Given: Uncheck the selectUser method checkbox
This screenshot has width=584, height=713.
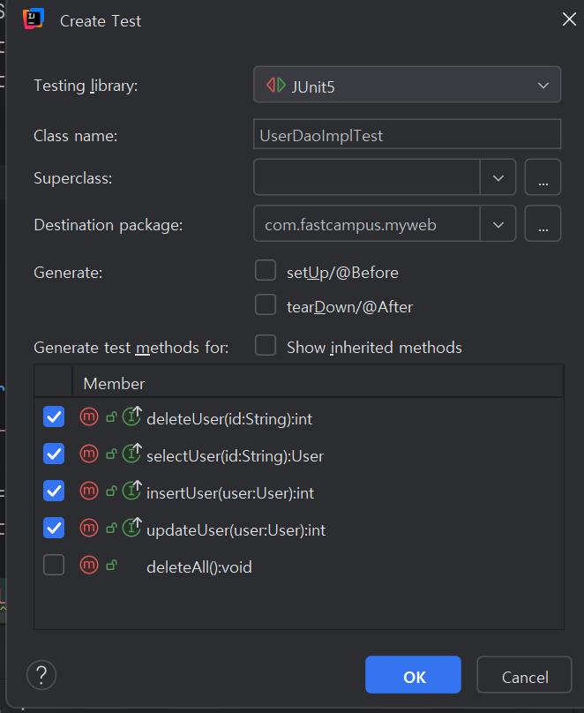Looking at the screenshot, I should coord(54,454).
